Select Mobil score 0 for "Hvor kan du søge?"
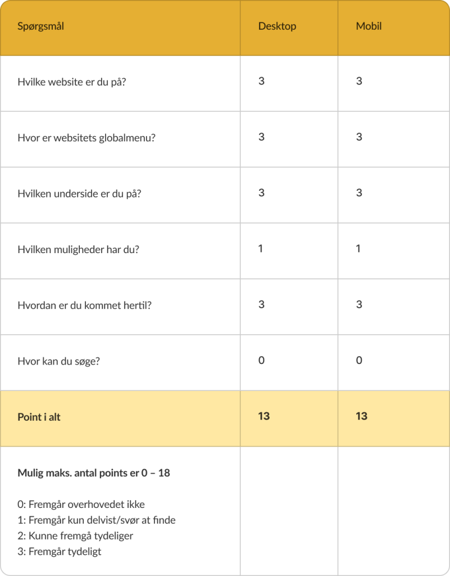450x576 pixels. 359,360
